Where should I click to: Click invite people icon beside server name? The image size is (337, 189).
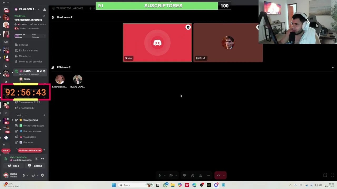[44, 9]
